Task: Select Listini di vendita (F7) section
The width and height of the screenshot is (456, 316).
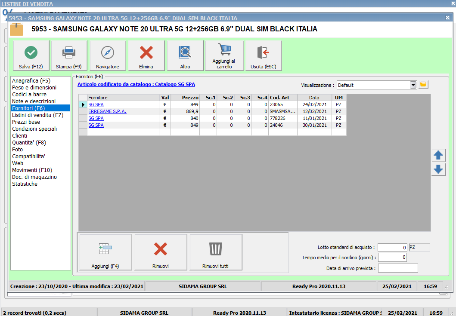Action: click(37, 115)
